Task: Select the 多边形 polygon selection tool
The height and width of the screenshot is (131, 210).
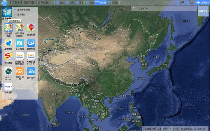Action: click(113, 3)
